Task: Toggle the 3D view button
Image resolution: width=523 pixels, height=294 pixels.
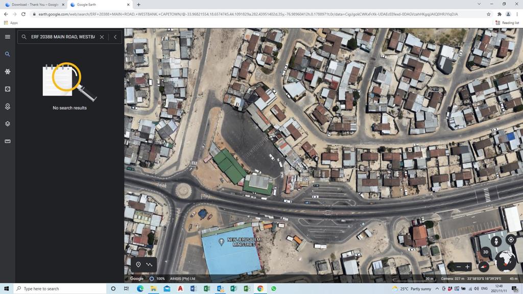Action: tap(486, 252)
